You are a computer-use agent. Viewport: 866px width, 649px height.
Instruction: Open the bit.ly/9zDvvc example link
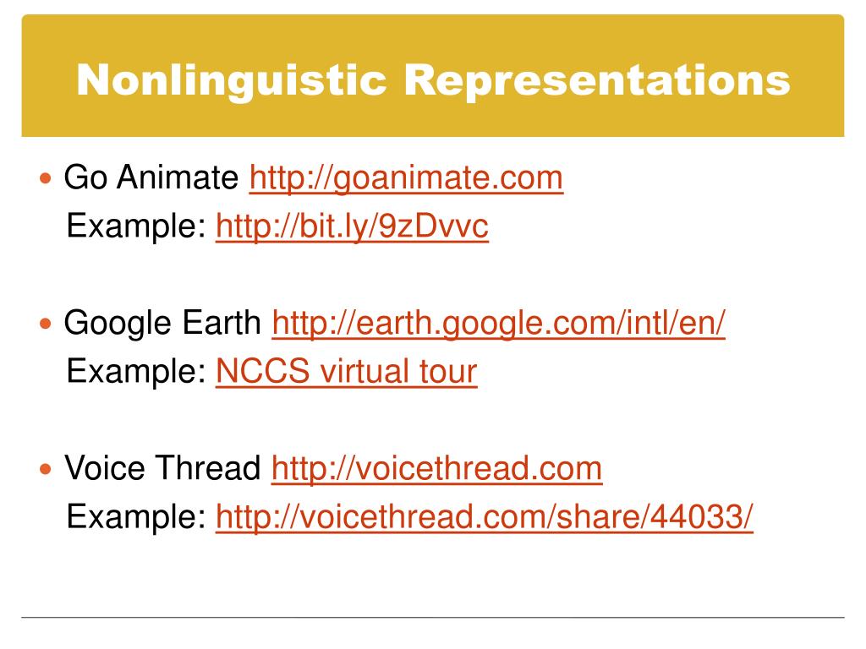[352, 226]
